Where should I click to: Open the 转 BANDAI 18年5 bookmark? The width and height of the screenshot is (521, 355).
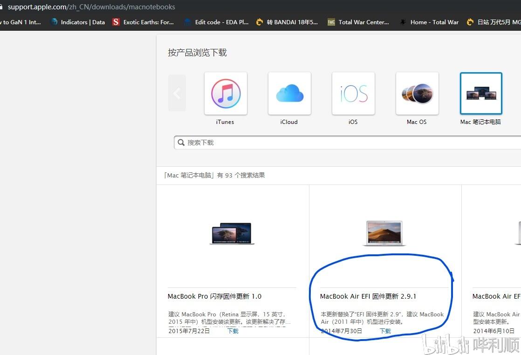(x=287, y=22)
